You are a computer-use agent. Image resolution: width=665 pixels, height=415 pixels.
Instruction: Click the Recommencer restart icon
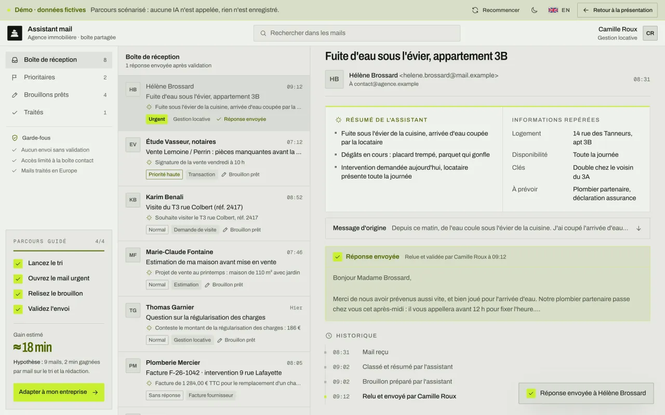coord(475,10)
